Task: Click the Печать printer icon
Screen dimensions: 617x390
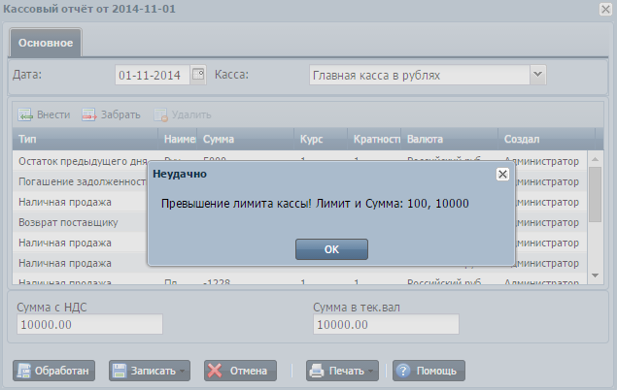Action: [x=317, y=371]
